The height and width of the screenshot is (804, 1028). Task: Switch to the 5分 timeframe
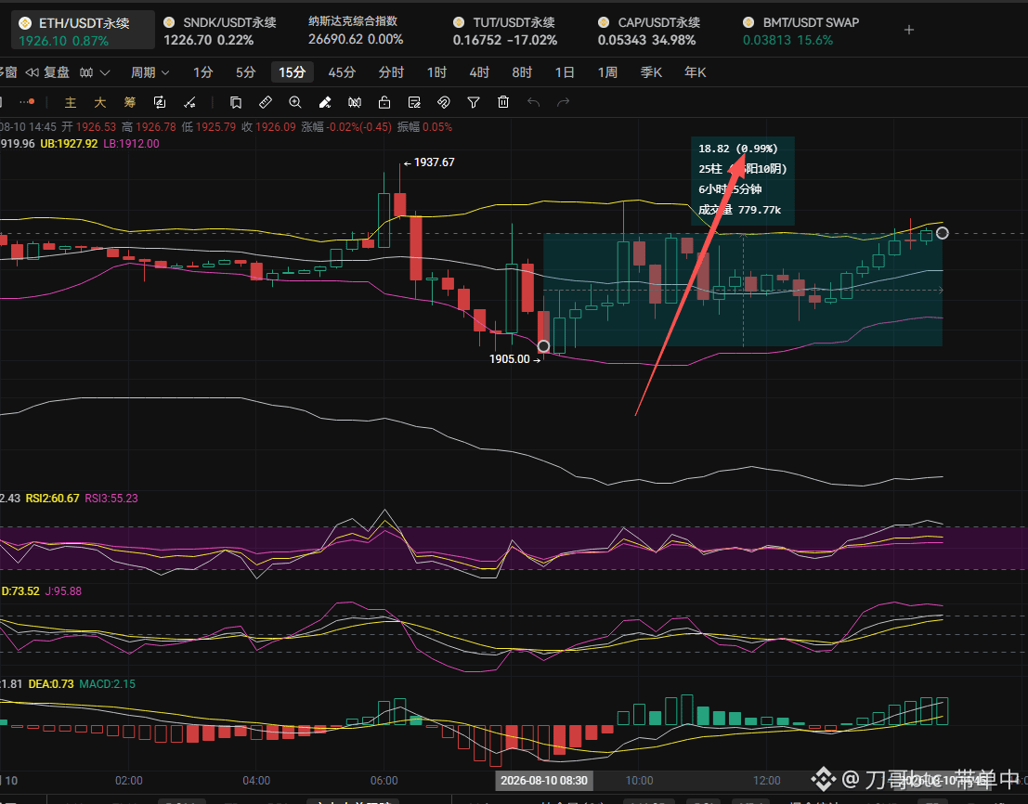[246, 72]
